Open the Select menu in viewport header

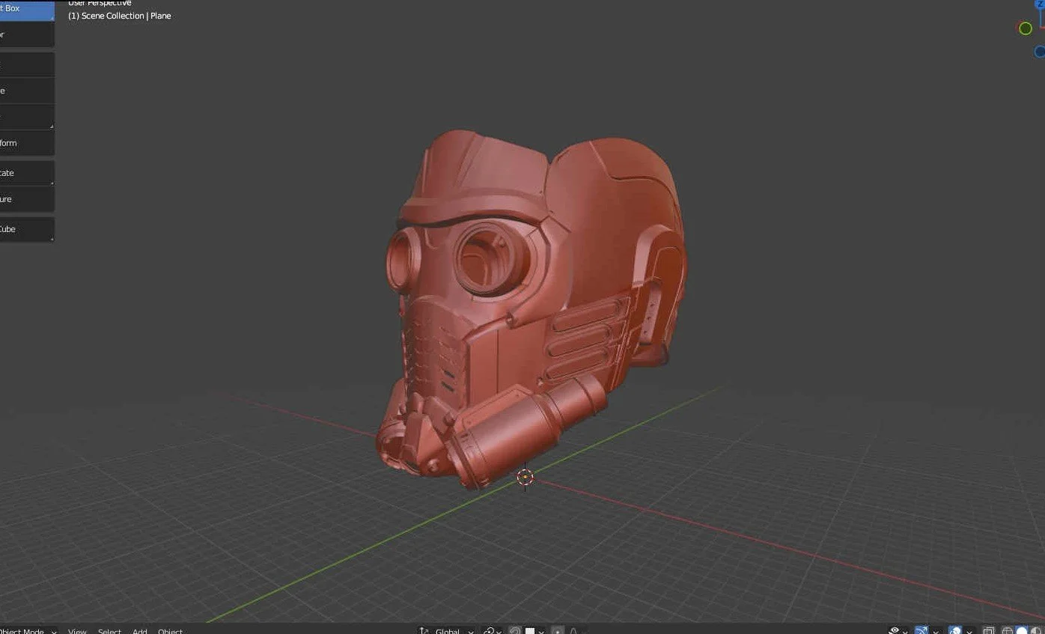pyautogui.click(x=109, y=630)
